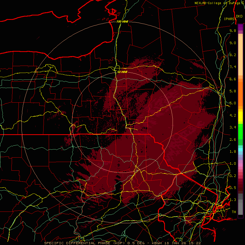Click the 1.0 color scale value
Screen dimensions: 245x245
tap(233, 164)
